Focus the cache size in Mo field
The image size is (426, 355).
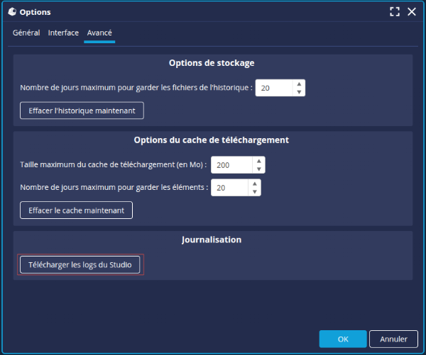tap(231, 165)
